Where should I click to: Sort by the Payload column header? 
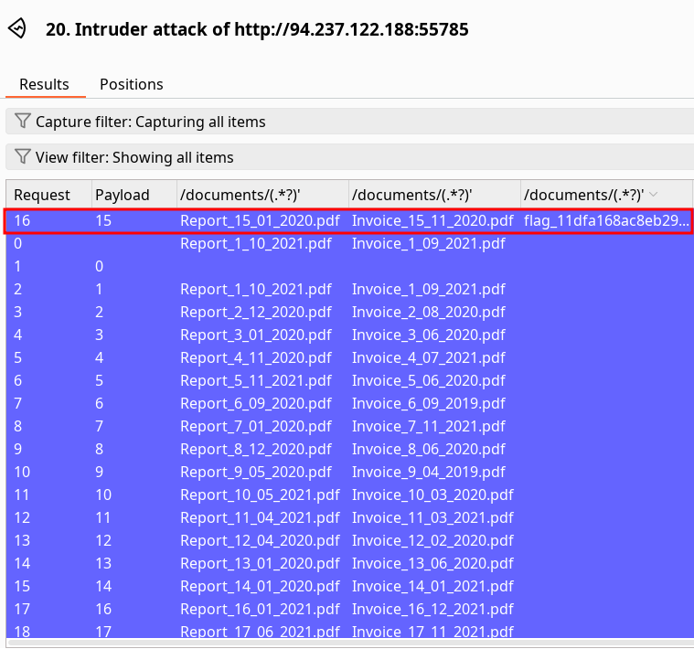[122, 194]
